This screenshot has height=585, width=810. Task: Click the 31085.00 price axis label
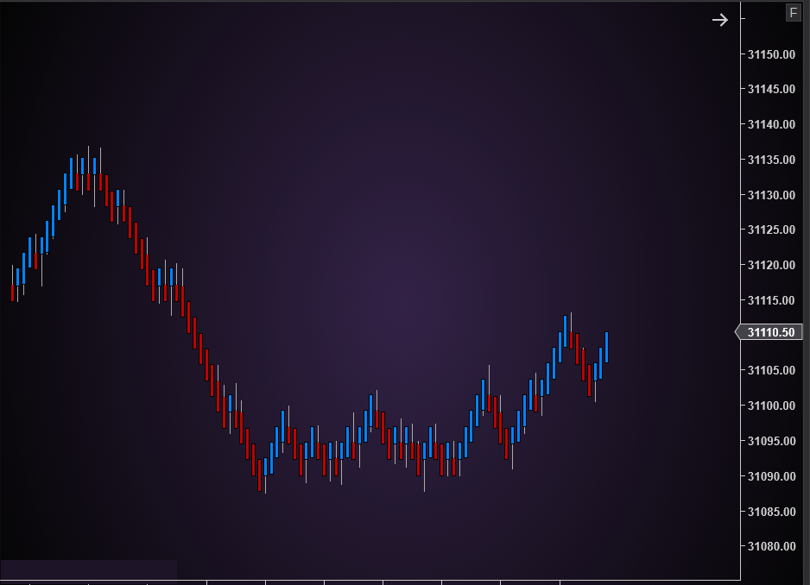click(x=771, y=511)
